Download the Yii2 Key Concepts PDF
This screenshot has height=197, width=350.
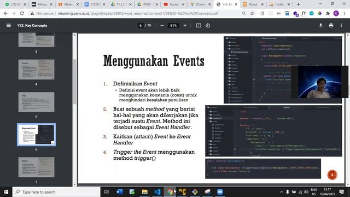(321, 26)
